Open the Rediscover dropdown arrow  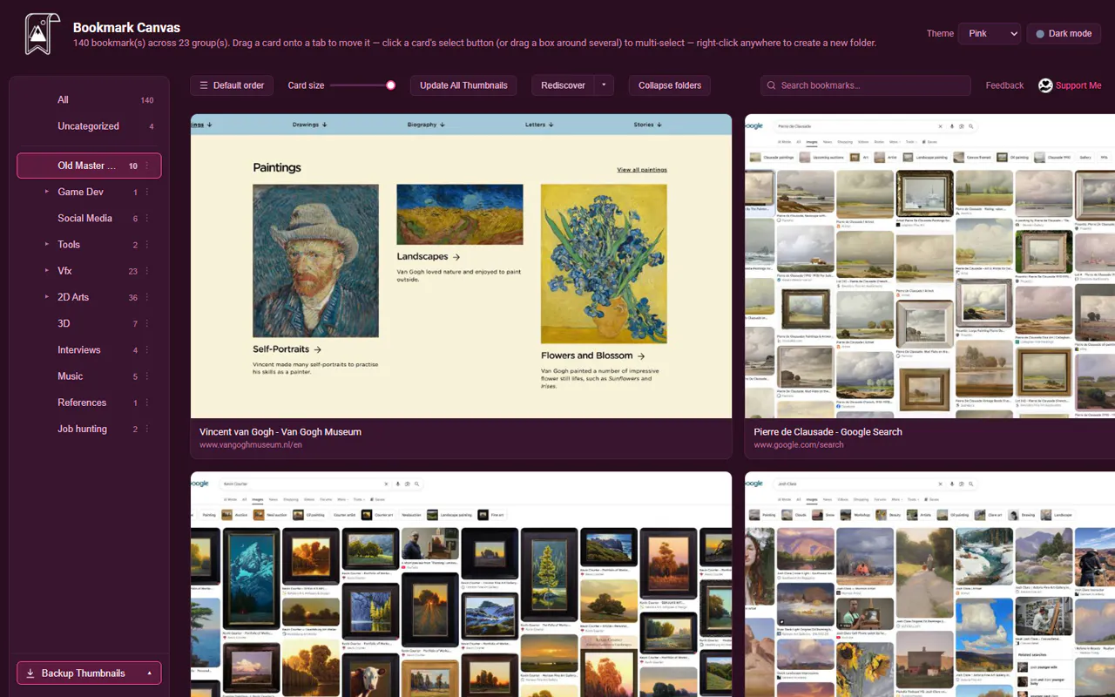(605, 85)
